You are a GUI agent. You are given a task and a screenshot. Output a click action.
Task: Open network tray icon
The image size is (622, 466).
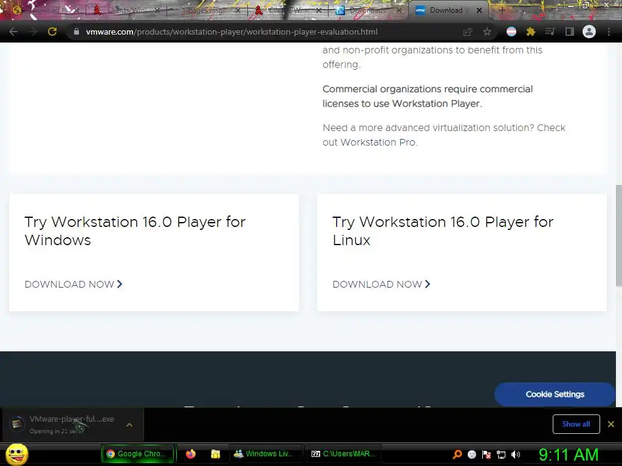pyautogui.click(x=501, y=454)
